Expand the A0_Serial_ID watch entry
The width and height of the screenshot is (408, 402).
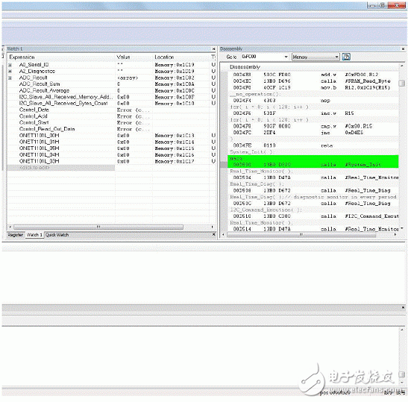(x=10, y=65)
